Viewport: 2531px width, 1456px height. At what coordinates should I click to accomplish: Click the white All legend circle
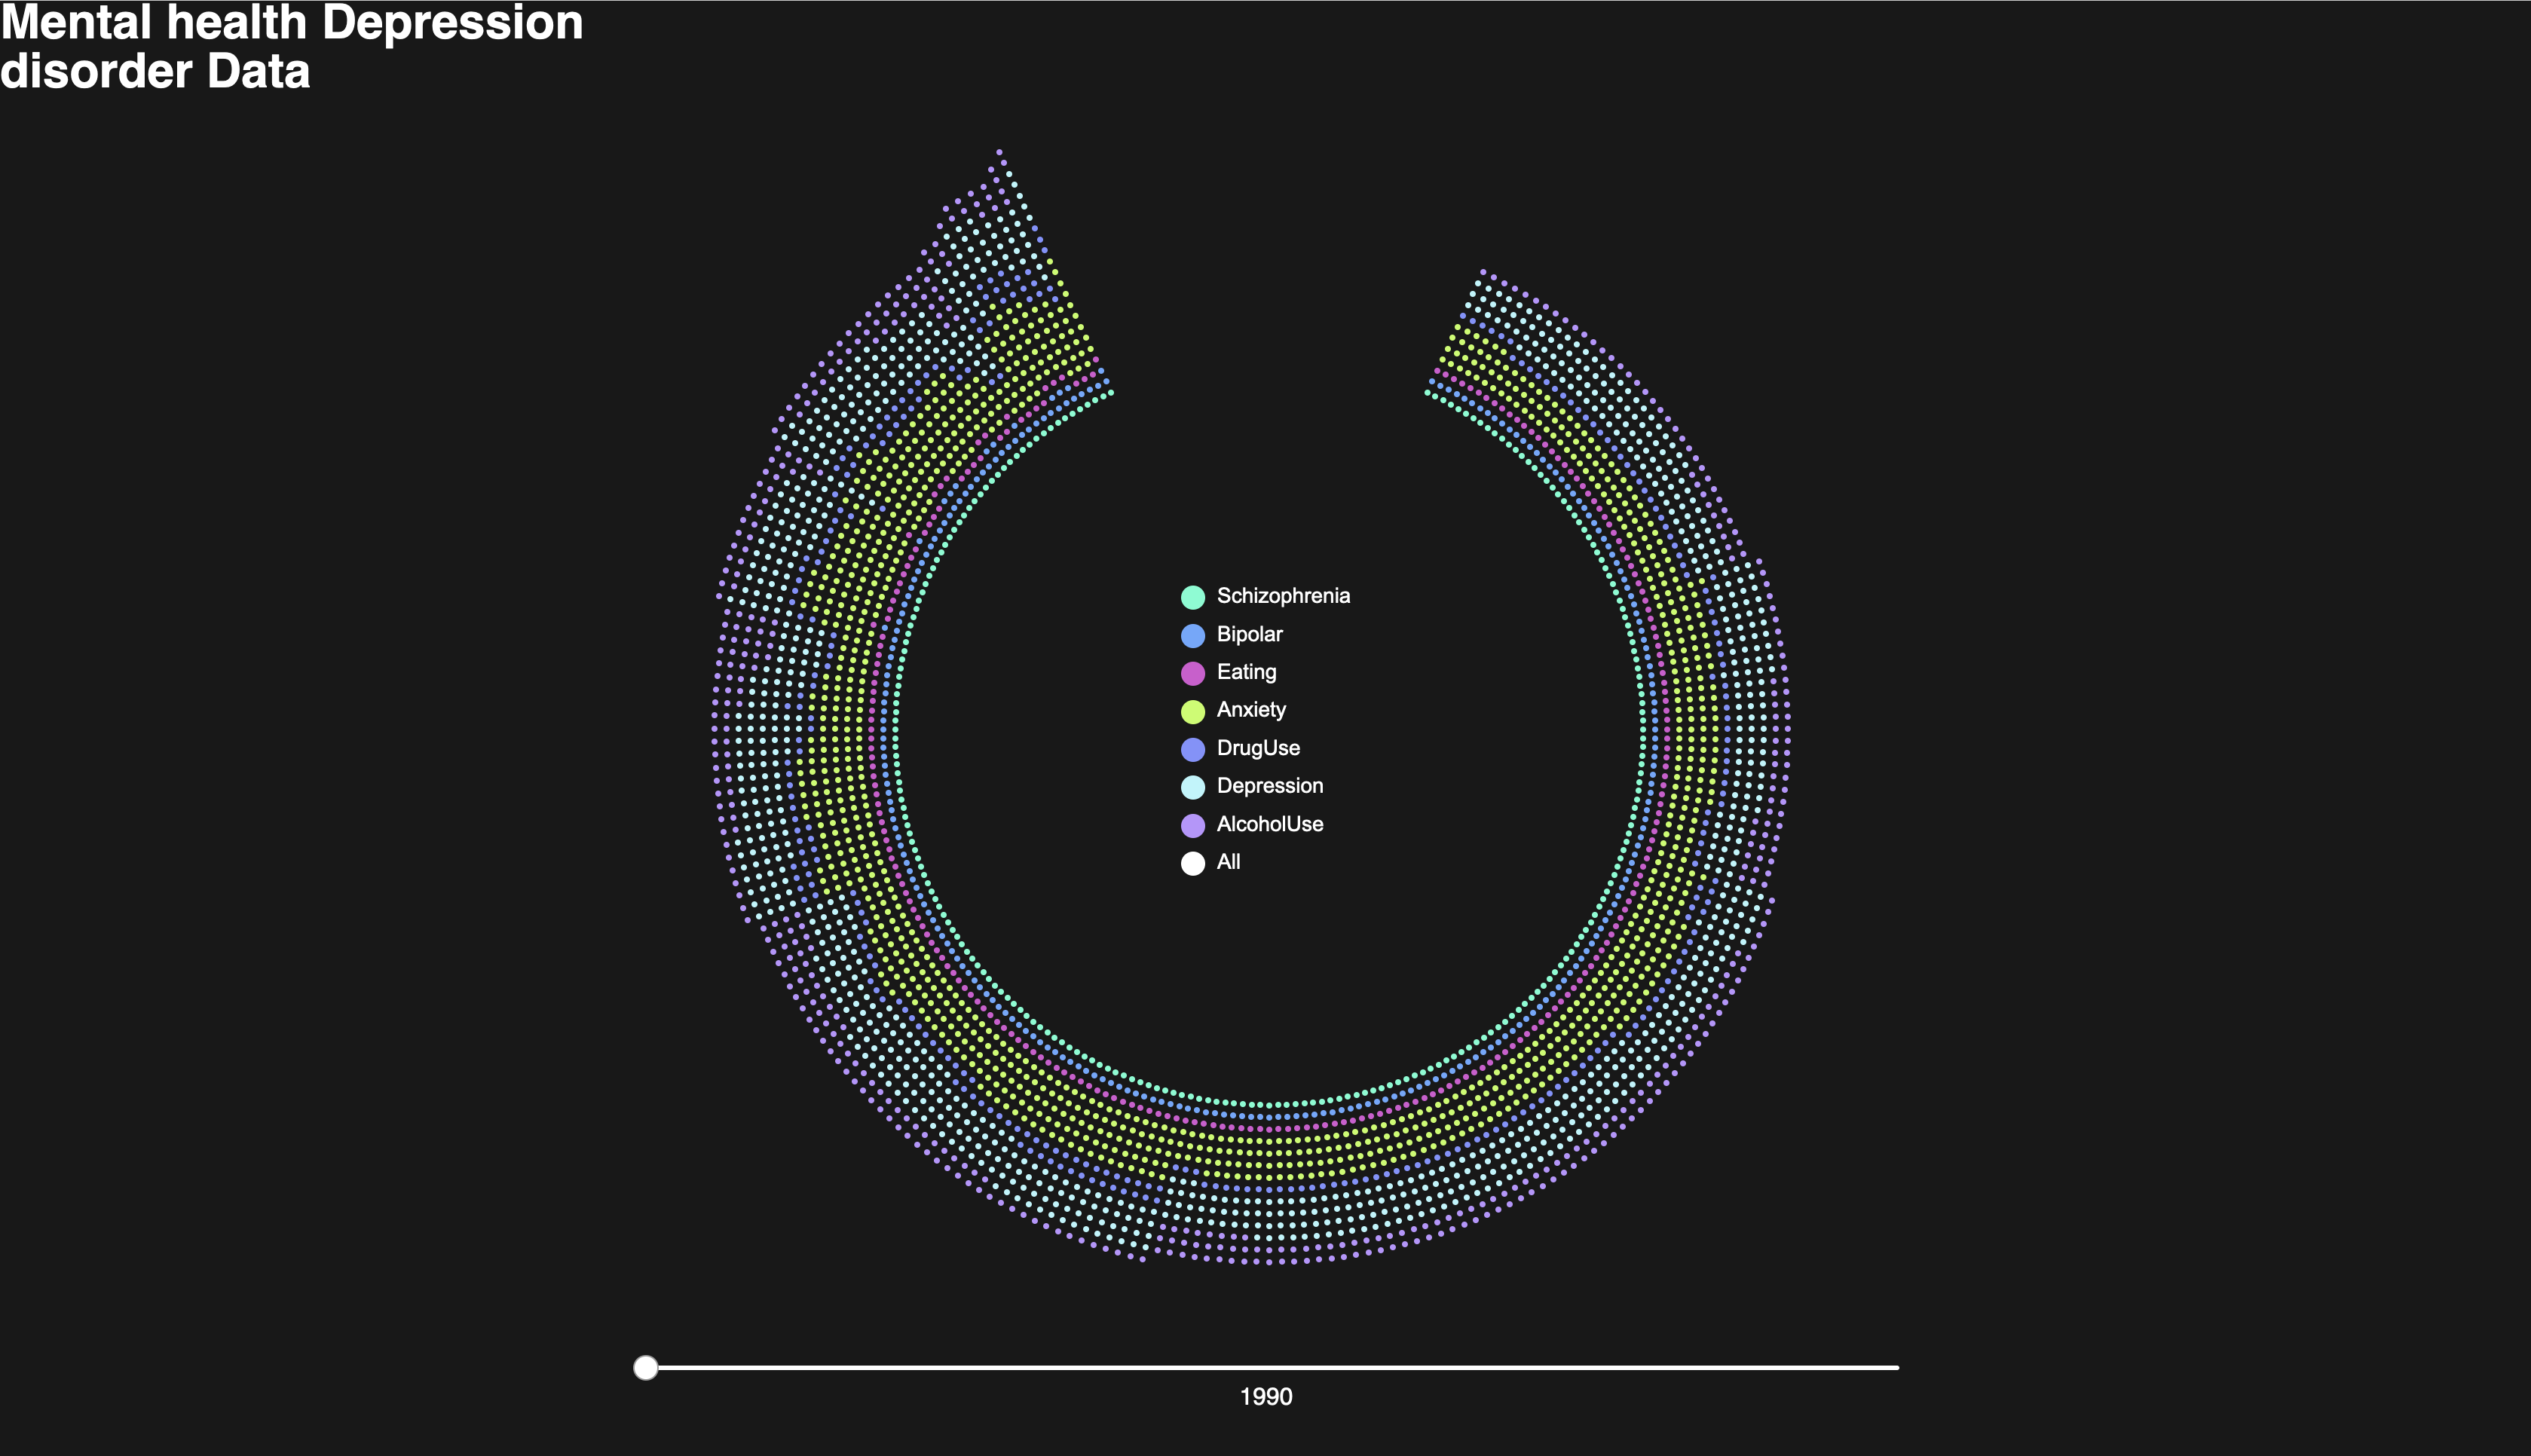point(1192,863)
